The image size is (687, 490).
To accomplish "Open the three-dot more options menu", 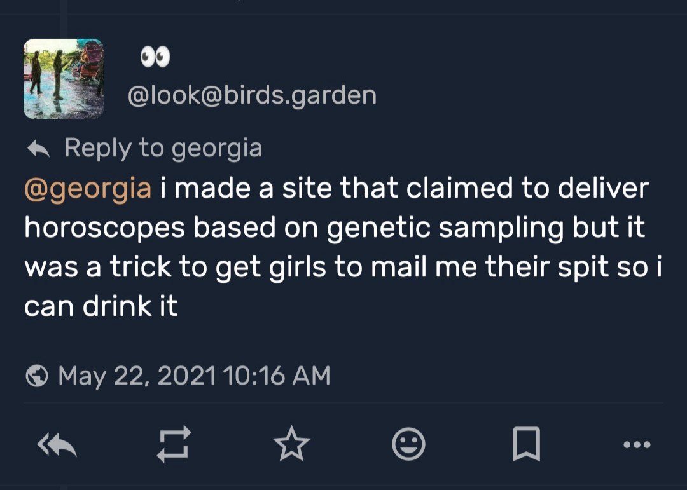I will (636, 444).
